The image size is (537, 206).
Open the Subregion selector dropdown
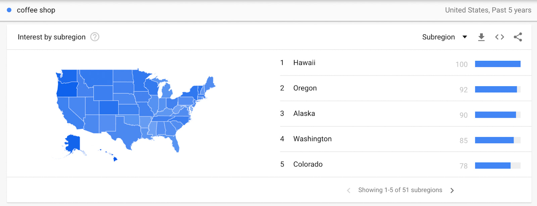[438, 37]
